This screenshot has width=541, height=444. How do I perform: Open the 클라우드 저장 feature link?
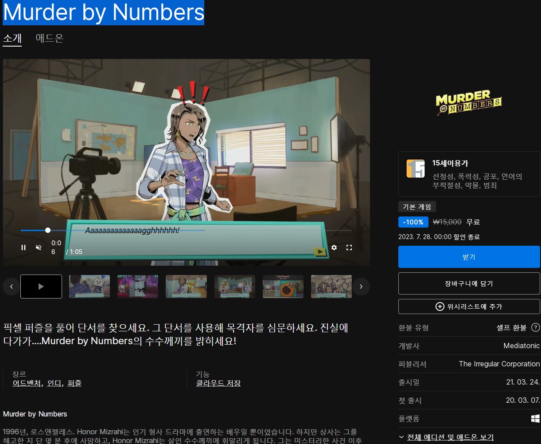click(x=218, y=383)
